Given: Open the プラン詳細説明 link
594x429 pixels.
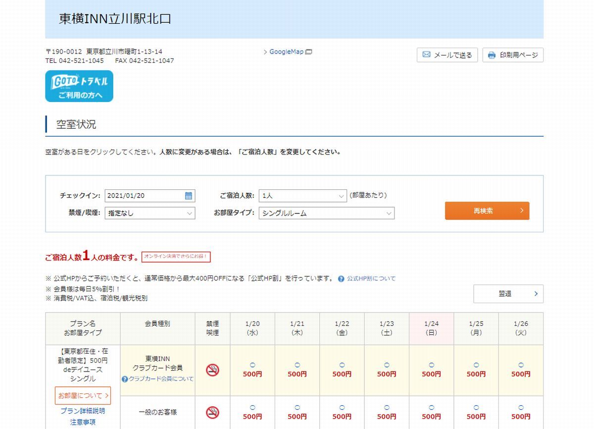Looking at the screenshot, I should pos(83,411).
